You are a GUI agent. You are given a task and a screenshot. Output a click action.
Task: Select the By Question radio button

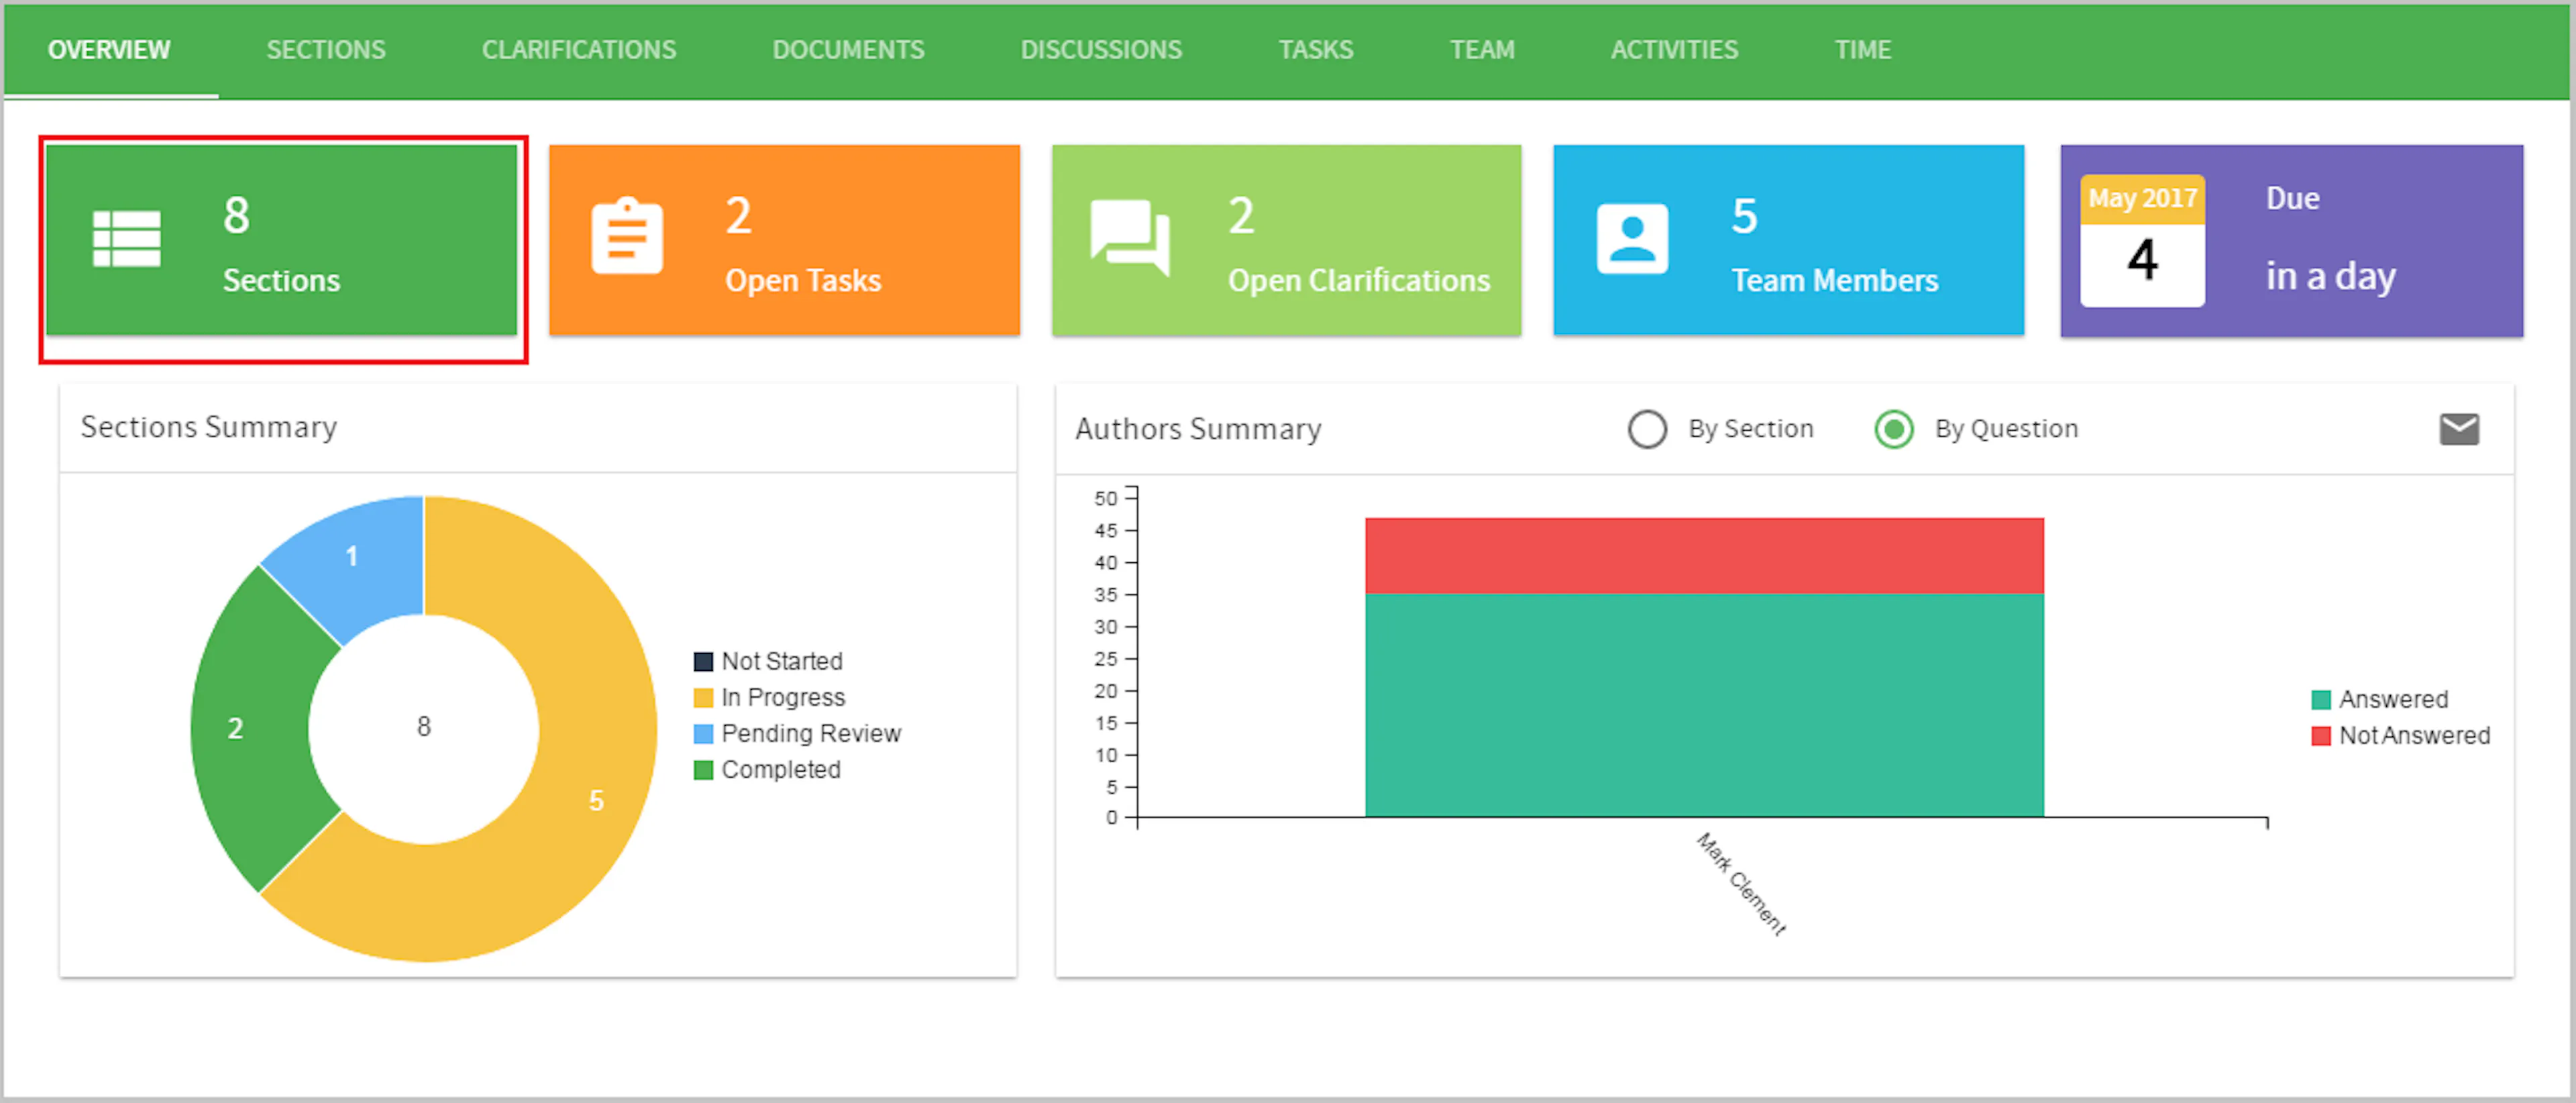tap(1893, 429)
